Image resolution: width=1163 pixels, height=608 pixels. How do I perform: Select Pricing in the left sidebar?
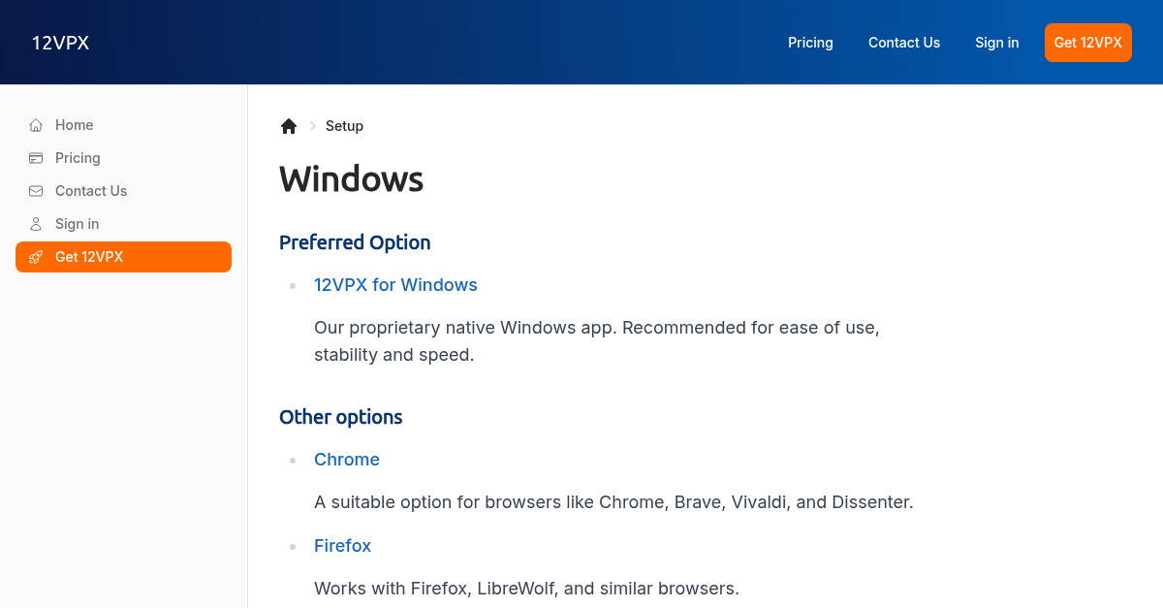point(78,158)
